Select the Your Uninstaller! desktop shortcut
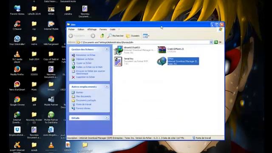Screen dimensions: 272x153 17,40
